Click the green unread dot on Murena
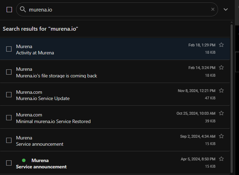This screenshot has width=239, height=175. 24,160
